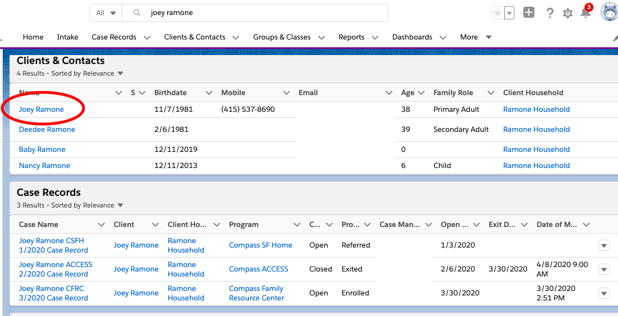Screen dimensions: 618x316
Task: Open Birthdate column header menu
Action: (208, 93)
